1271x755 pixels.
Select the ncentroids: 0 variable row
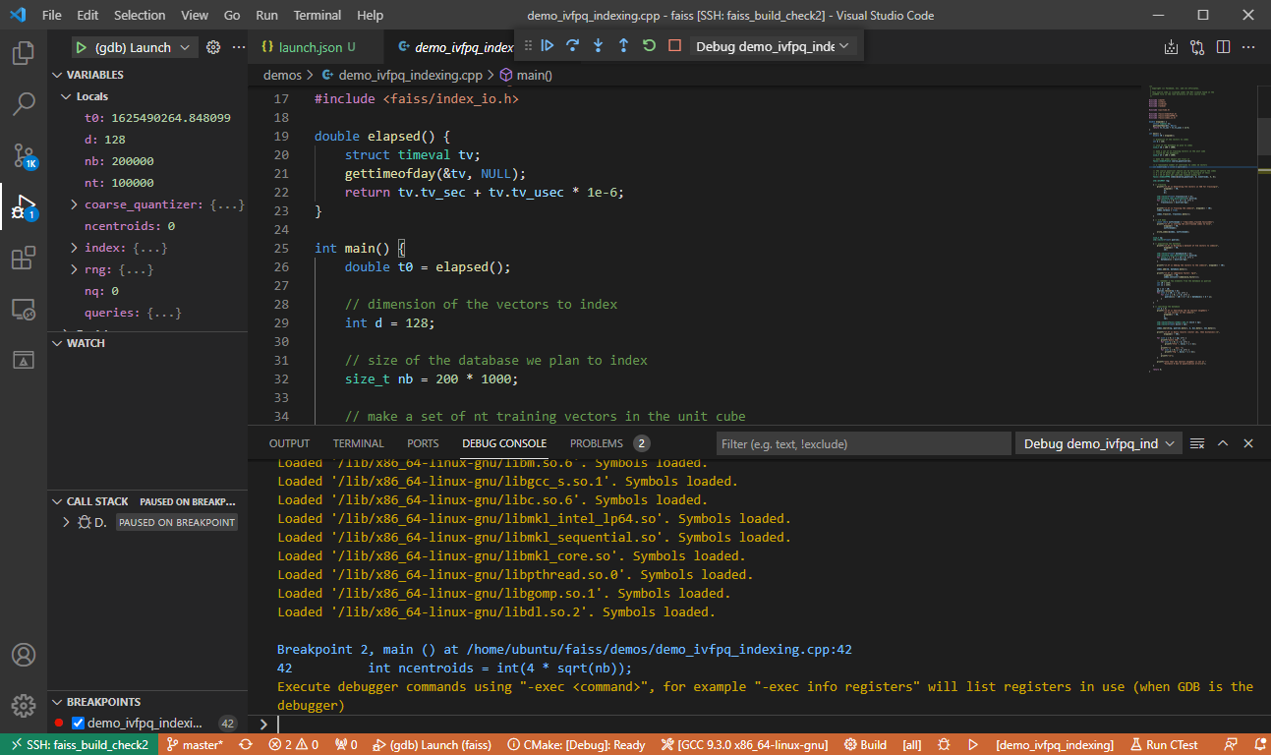(147, 226)
